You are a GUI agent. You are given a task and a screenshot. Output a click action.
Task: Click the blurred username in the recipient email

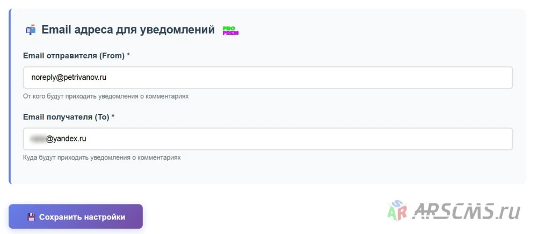coord(38,139)
